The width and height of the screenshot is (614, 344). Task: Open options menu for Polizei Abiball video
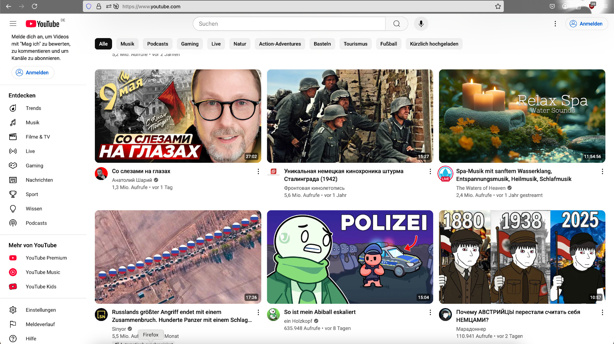pos(430,312)
